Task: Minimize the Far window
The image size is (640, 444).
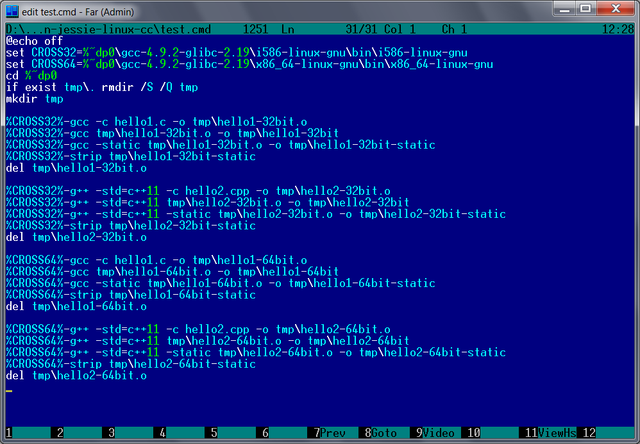Action: (x=564, y=8)
